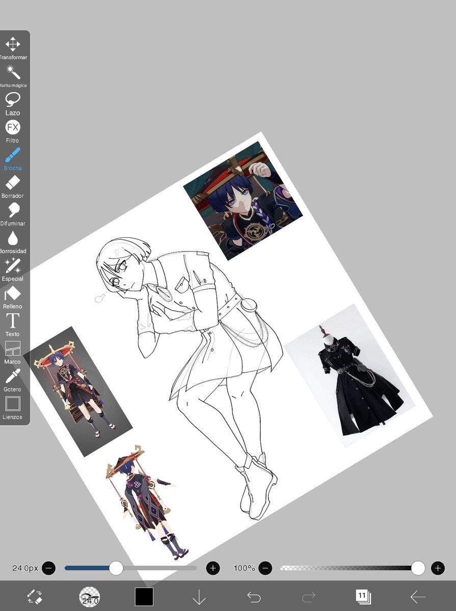Switch to the Borrador eraser tool
456x611 pixels.
[x=13, y=187]
